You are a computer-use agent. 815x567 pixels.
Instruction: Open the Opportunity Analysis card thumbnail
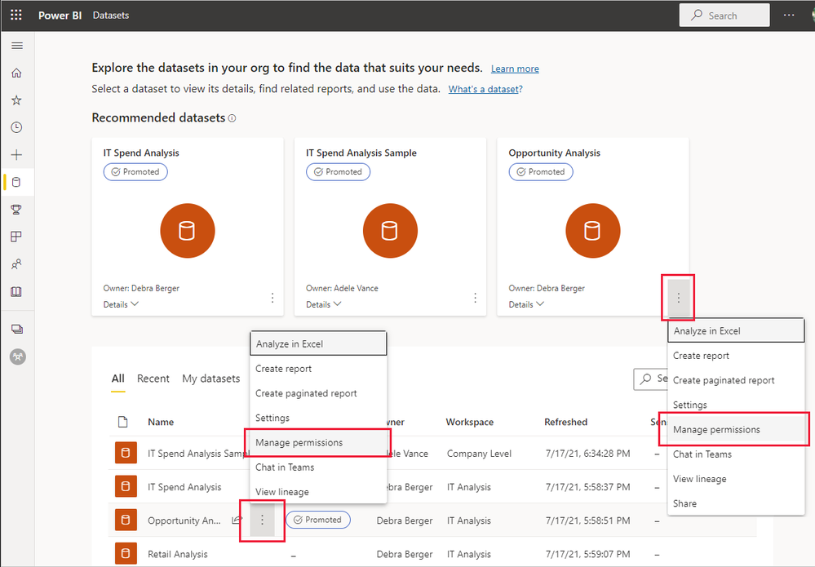click(592, 231)
